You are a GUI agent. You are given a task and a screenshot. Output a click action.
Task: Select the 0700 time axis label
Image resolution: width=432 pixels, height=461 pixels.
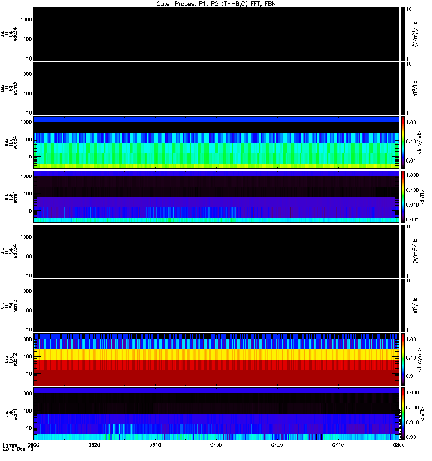tap(216, 444)
